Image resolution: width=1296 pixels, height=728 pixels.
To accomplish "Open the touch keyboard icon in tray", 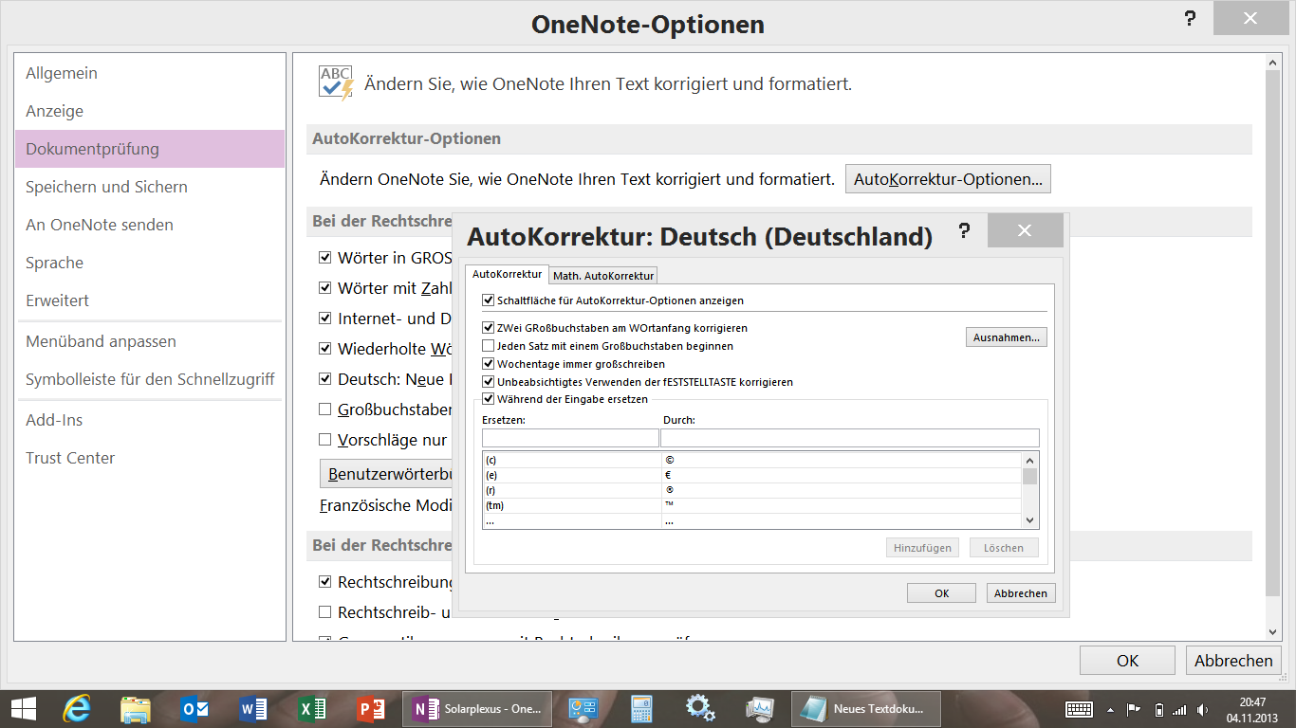I will coord(1079,709).
